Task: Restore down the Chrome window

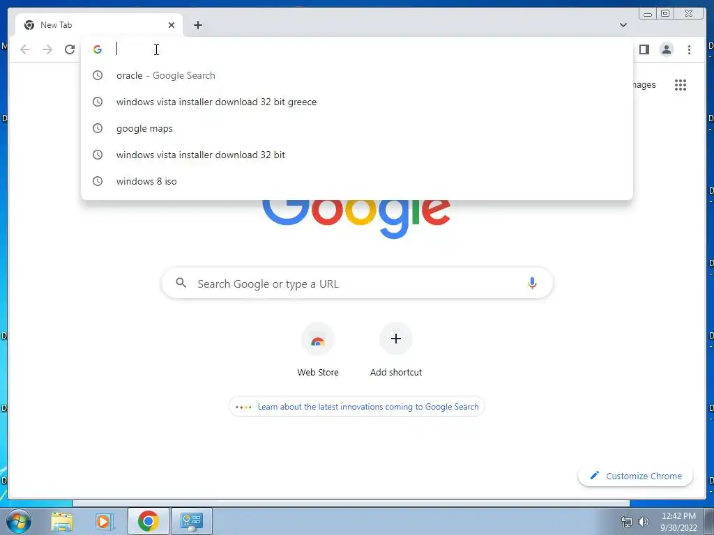Action: point(664,14)
